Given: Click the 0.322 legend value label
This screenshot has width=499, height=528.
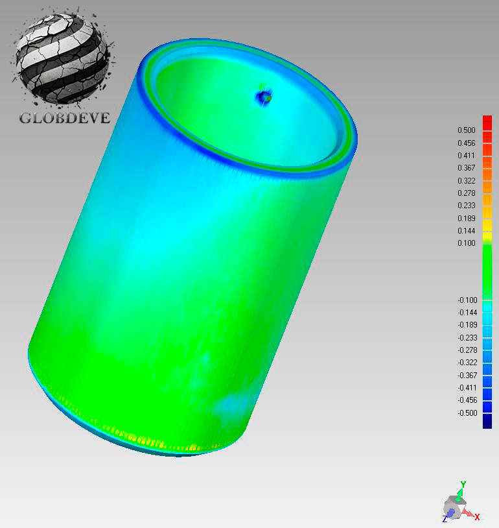Looking at the screenshot, I should click(467, 180).
